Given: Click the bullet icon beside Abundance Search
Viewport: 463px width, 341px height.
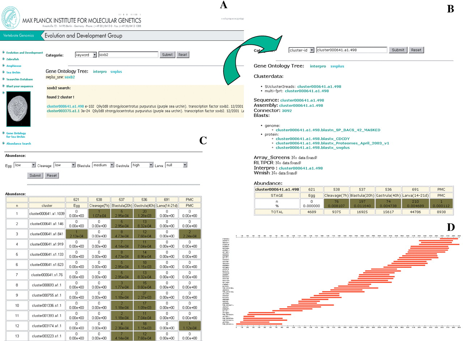Looking at the screenshot, I should [x=4, y=143].
